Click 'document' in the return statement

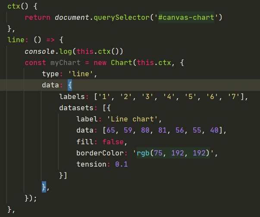point(72,17)
